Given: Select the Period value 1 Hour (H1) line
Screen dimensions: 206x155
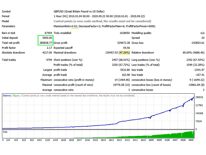Looking at the screenshot, I should [99, 16].
